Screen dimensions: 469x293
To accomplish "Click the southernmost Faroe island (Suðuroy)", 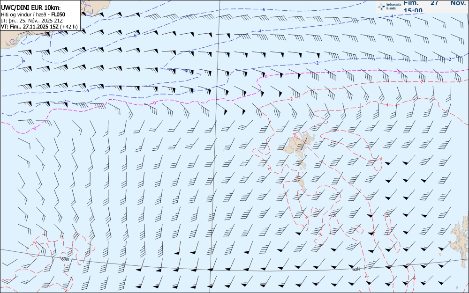I will 300,183.
